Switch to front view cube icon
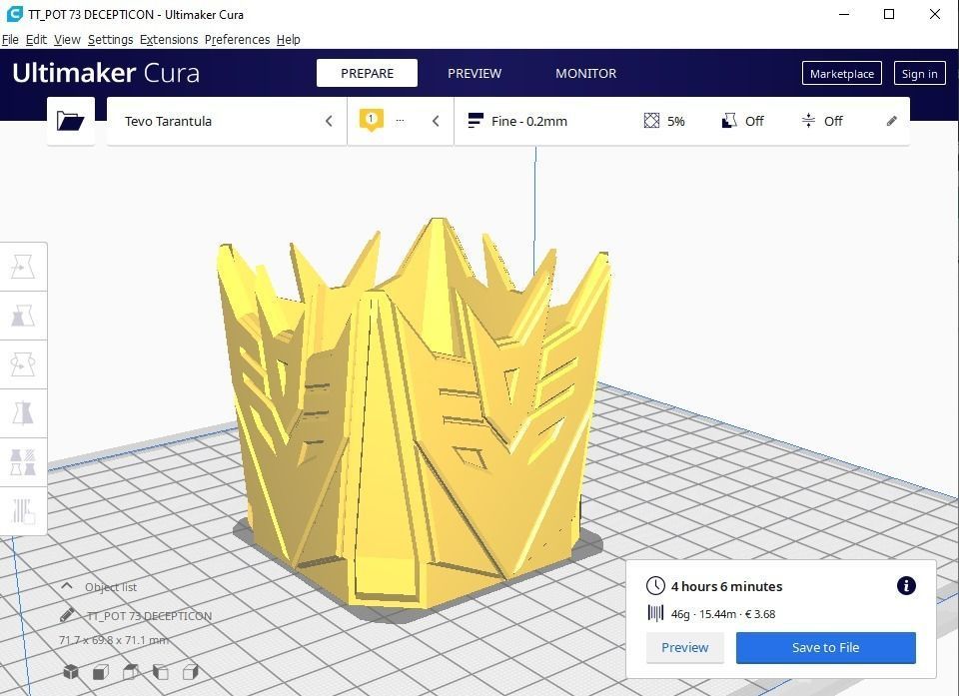Viewport: 959px width, 696px height. point(101,672)
